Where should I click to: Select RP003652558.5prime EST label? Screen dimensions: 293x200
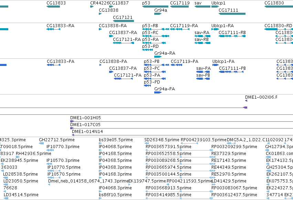tap(169, 154)
